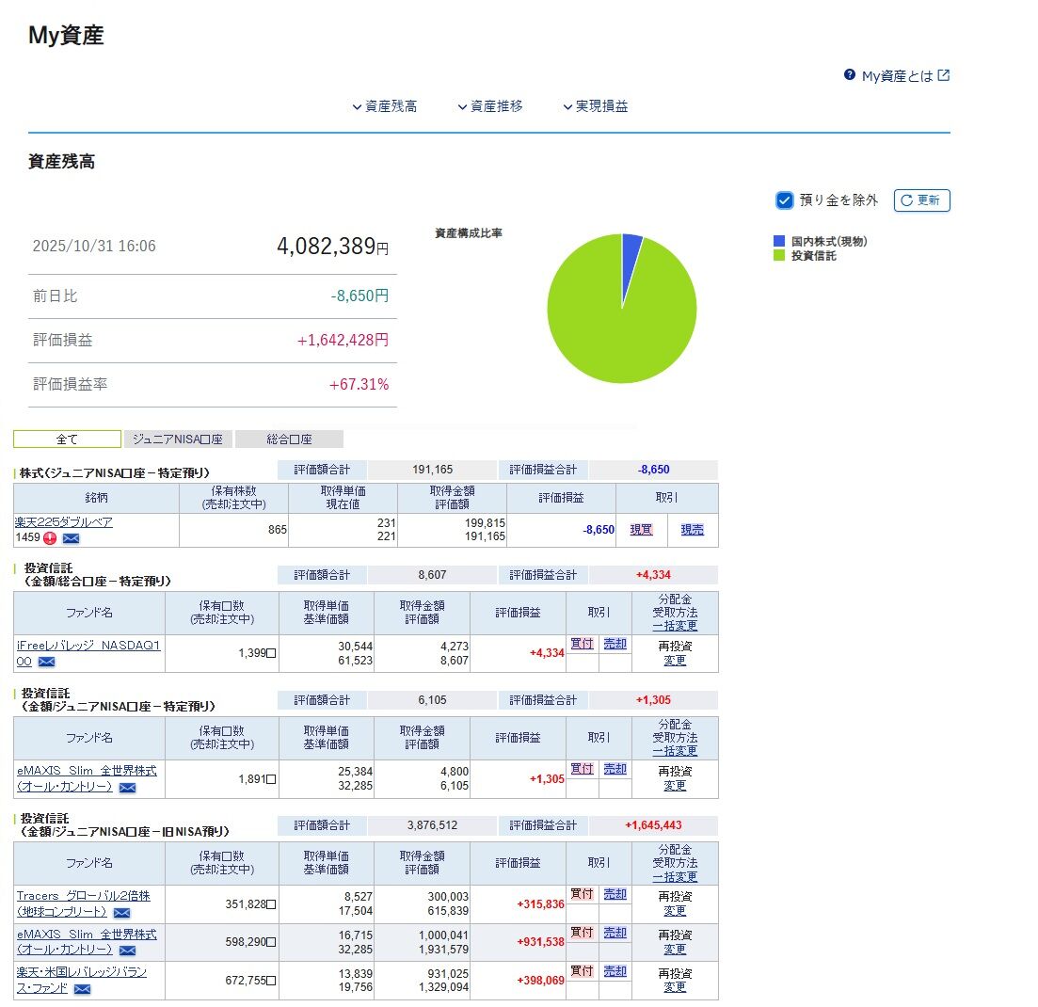Image resolution: width=1038 pixels, height=1007 pixels.
Task: Click 変更 for eMAXIS Slim in 旧NISA預り section
Action: tap(675, 949)
